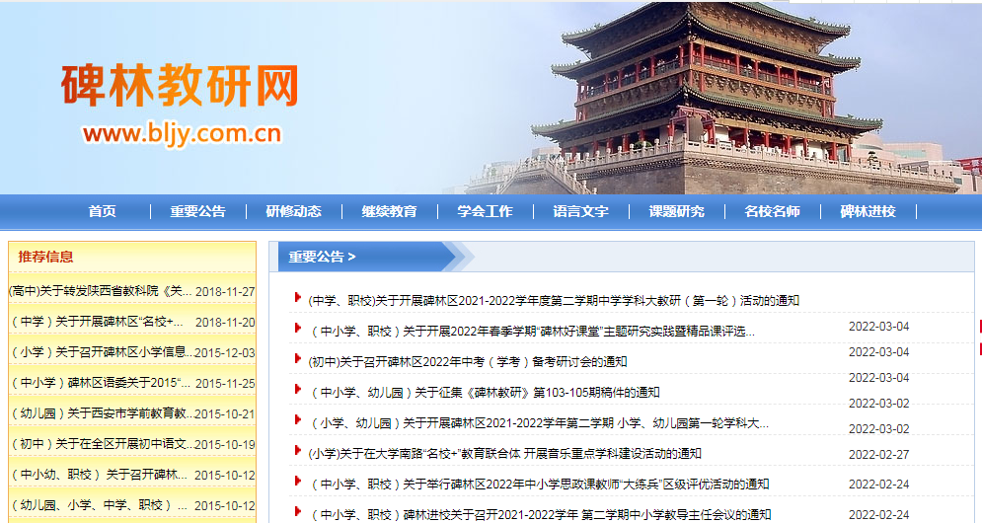Open recommended item (幼儿园)关于西安市学前教育

point(102,413)
